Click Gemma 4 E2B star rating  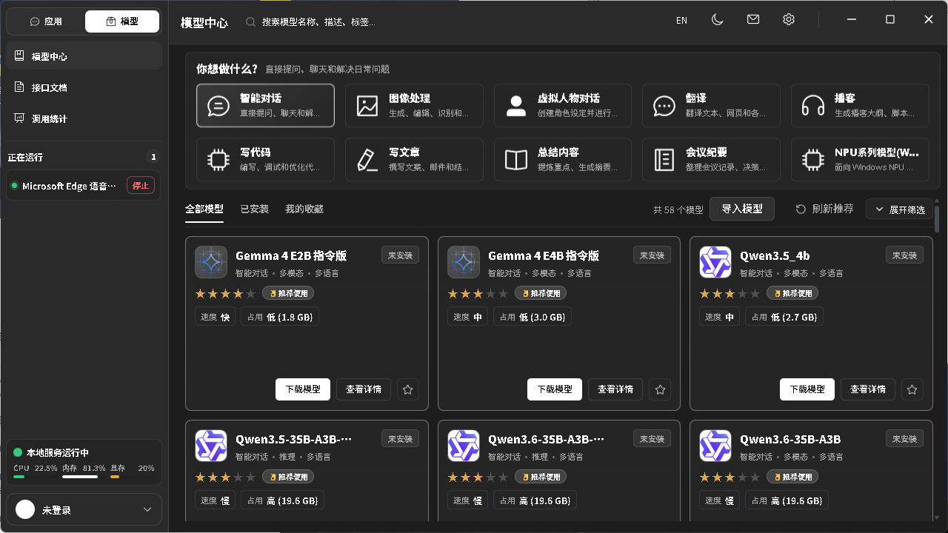pos(225,294)
